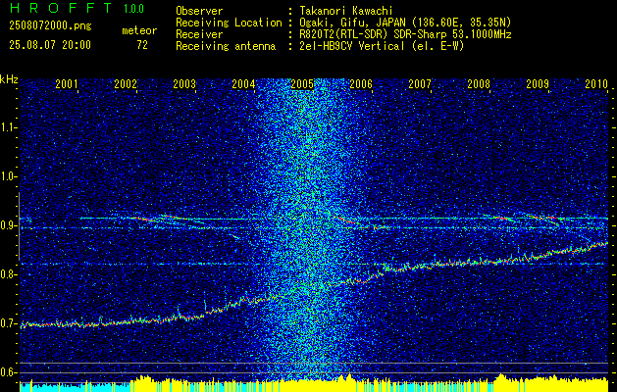Click the 0.6 kHz frequency label

coord(8,372)
